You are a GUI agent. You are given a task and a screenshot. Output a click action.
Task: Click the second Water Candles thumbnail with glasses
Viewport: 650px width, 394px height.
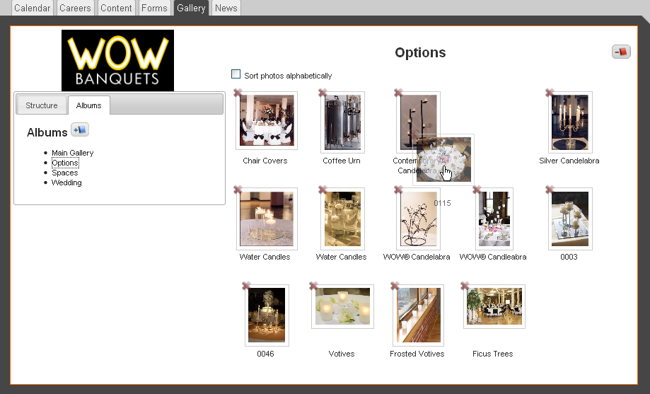342,219
